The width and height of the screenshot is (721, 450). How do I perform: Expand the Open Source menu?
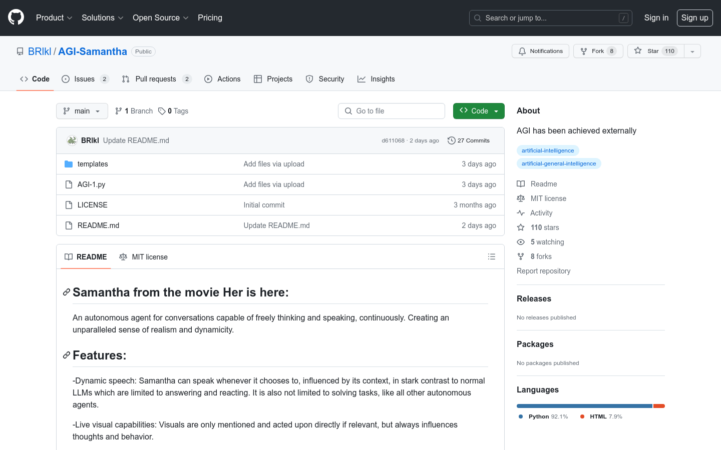point(160,17)
